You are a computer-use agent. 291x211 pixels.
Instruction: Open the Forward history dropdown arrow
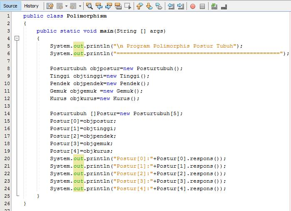point(80,6)
